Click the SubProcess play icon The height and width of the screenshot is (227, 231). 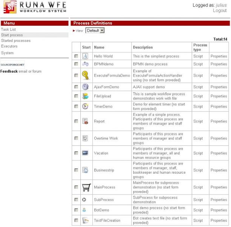pyautogui.click(x=85, y=200)
